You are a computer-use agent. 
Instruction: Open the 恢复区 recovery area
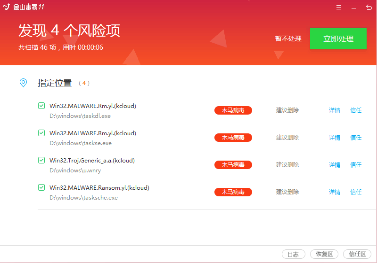(324, 254)
